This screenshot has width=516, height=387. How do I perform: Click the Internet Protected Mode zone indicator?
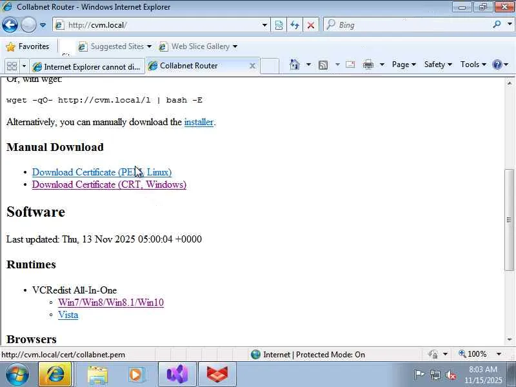click(308, 355)
